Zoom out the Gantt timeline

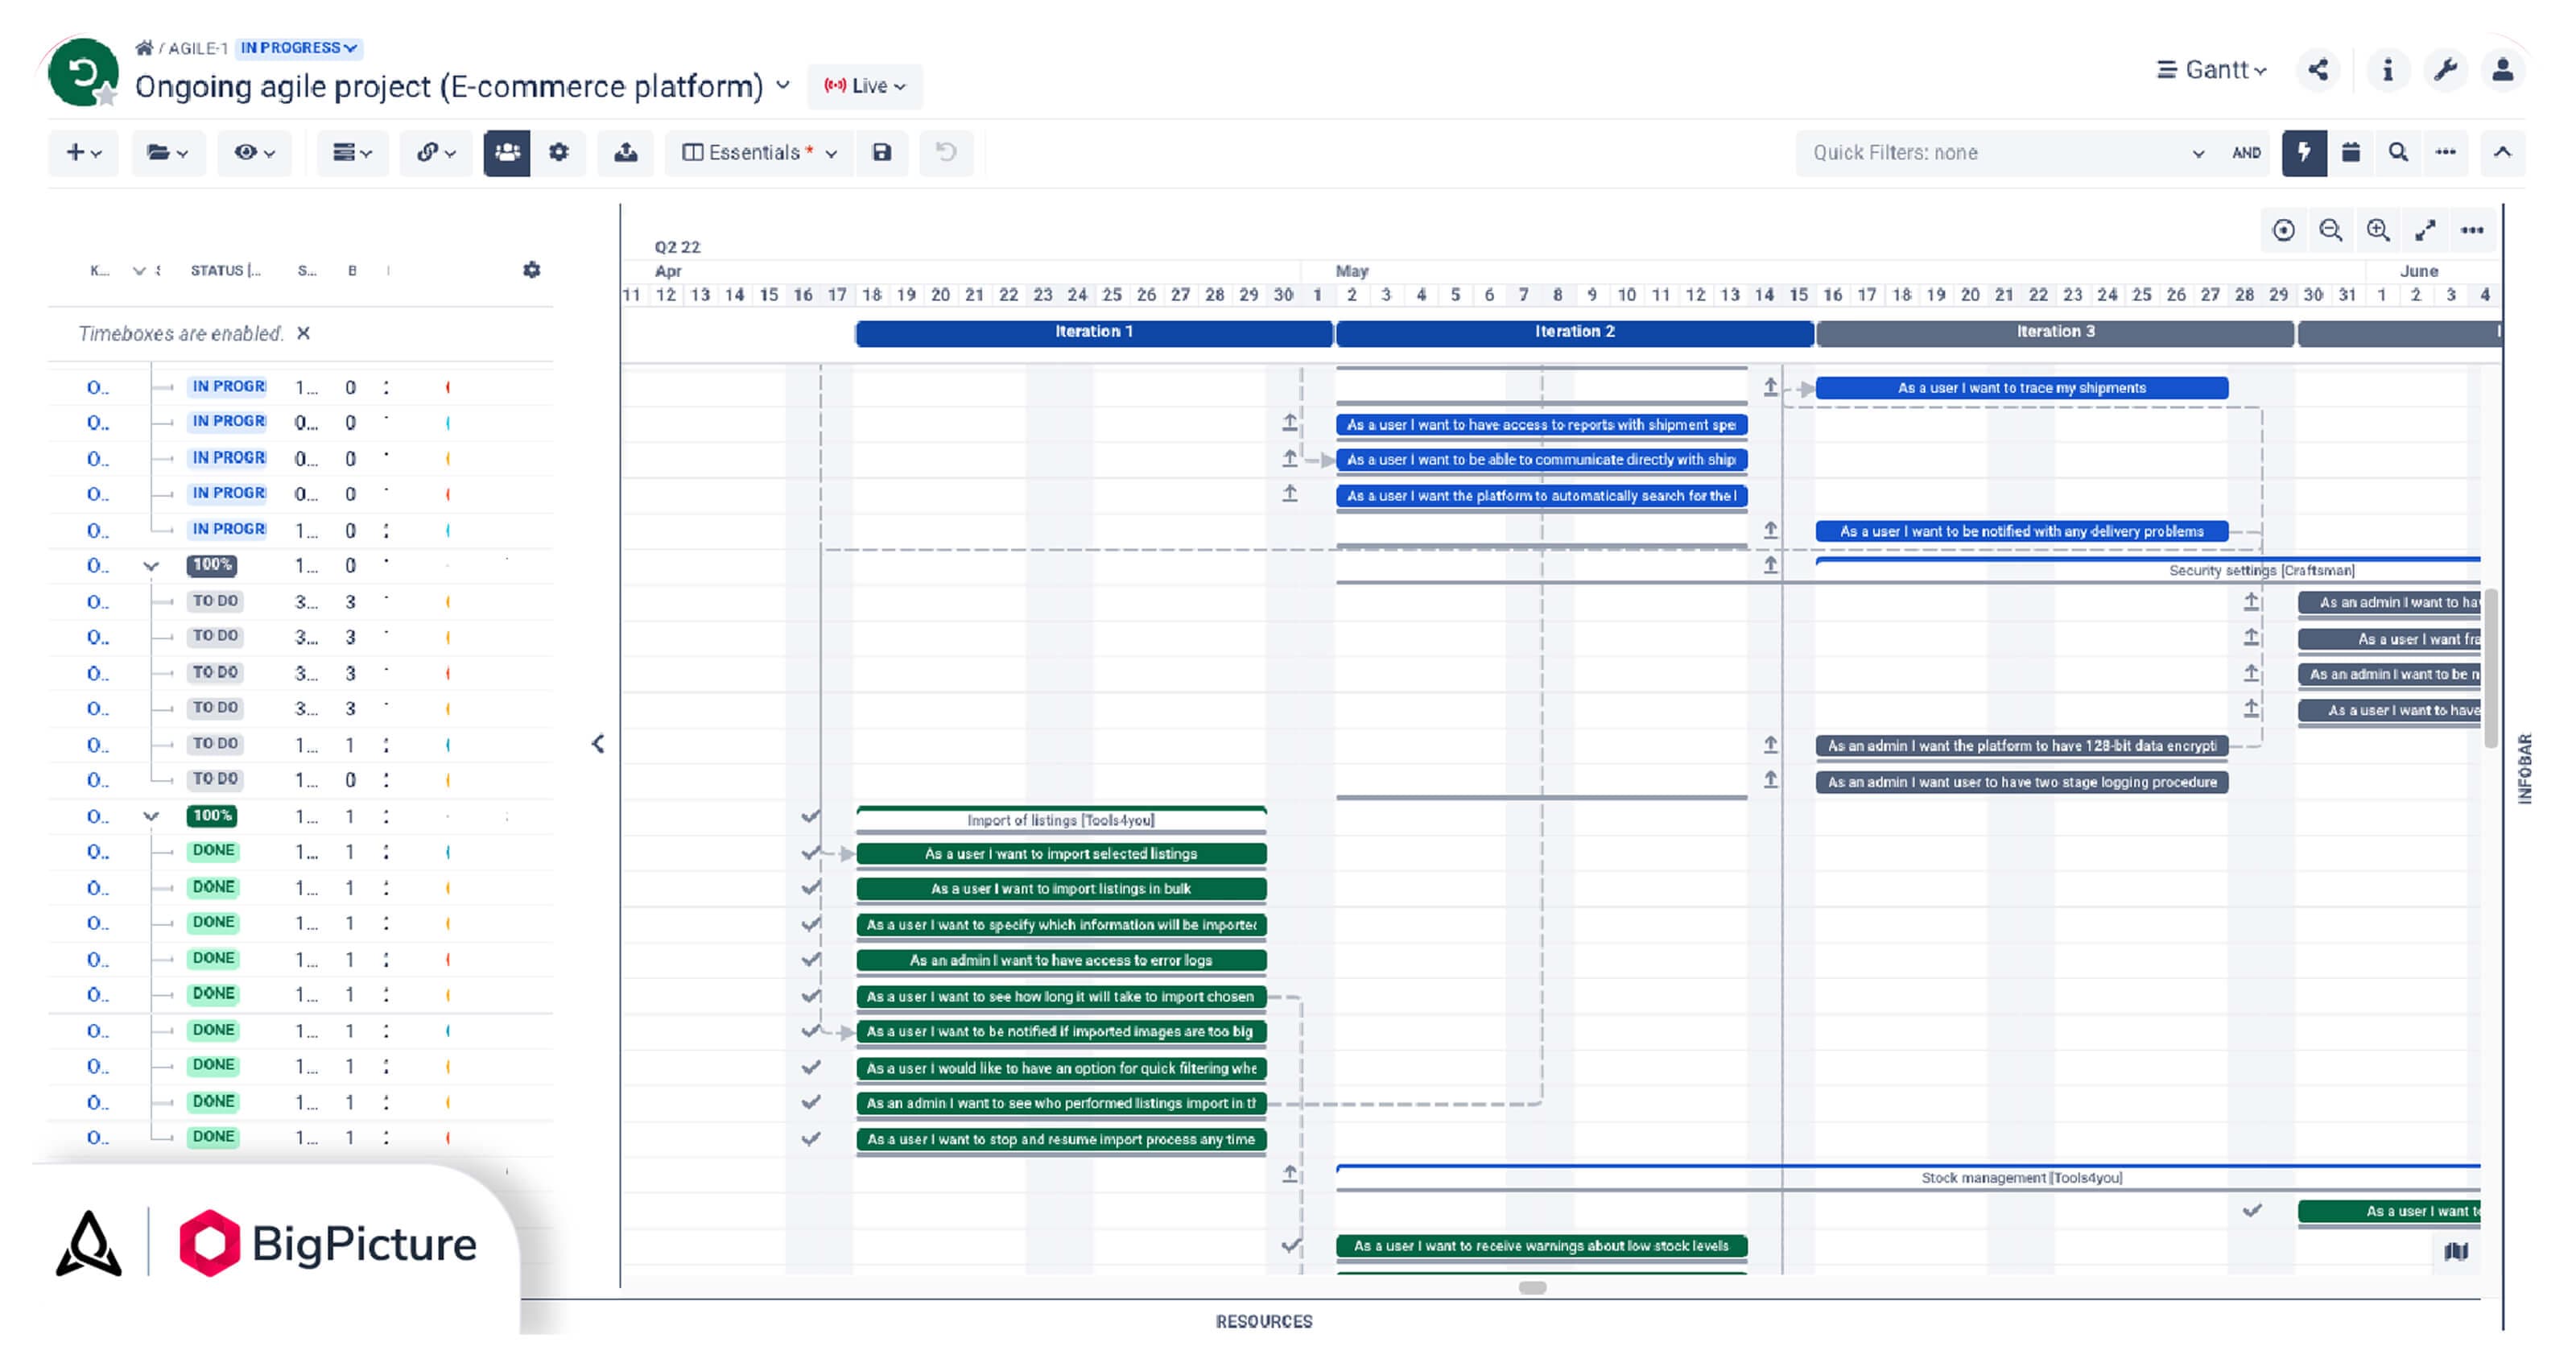pyautogui.click(x=2330, y=230)
